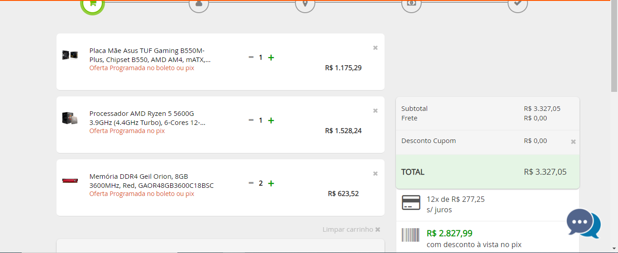Remove the Ryzen 5 5600G processor item
The height and width of the screenshot is (253, 618).
375,110
